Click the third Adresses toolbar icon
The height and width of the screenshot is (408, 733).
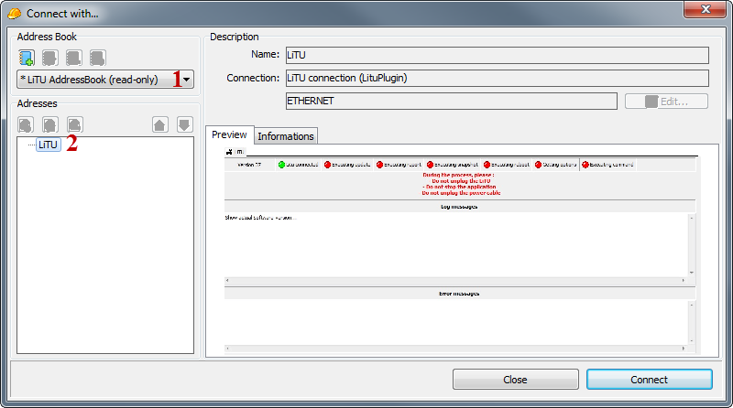tap(75, 124)
